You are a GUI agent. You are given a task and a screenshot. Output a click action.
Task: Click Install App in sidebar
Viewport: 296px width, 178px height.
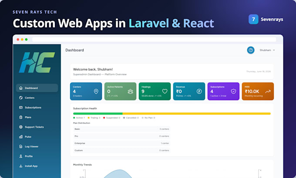(x=37, y=166)
